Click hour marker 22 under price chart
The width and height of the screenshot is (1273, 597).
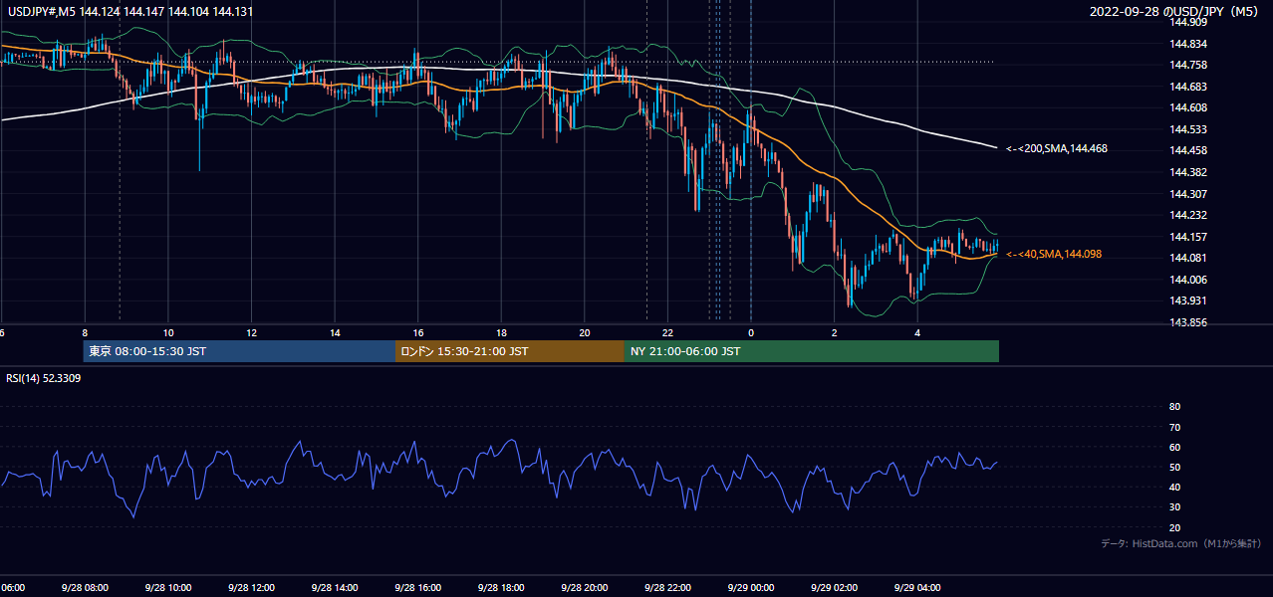(668, 333)
